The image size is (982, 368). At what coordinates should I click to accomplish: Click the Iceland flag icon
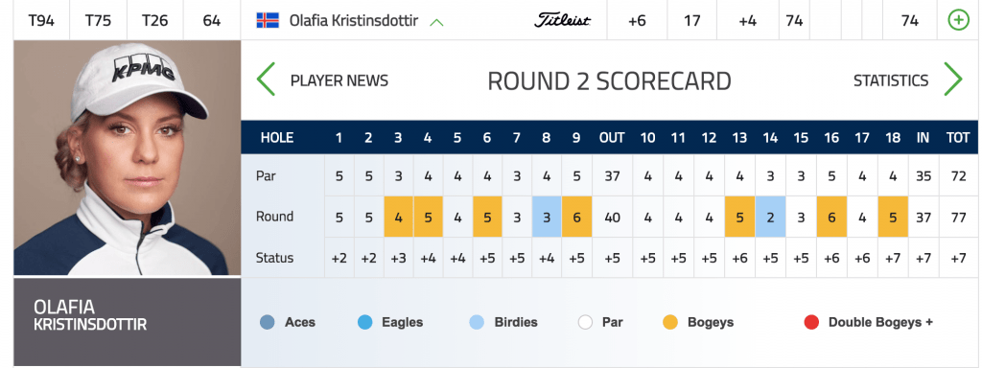[268, 21]
